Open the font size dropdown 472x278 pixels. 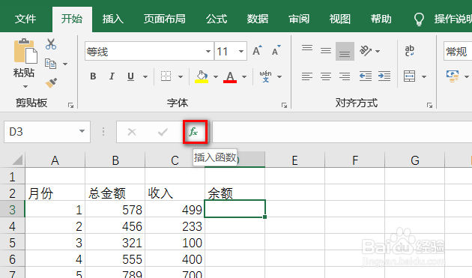click(240, 51)
